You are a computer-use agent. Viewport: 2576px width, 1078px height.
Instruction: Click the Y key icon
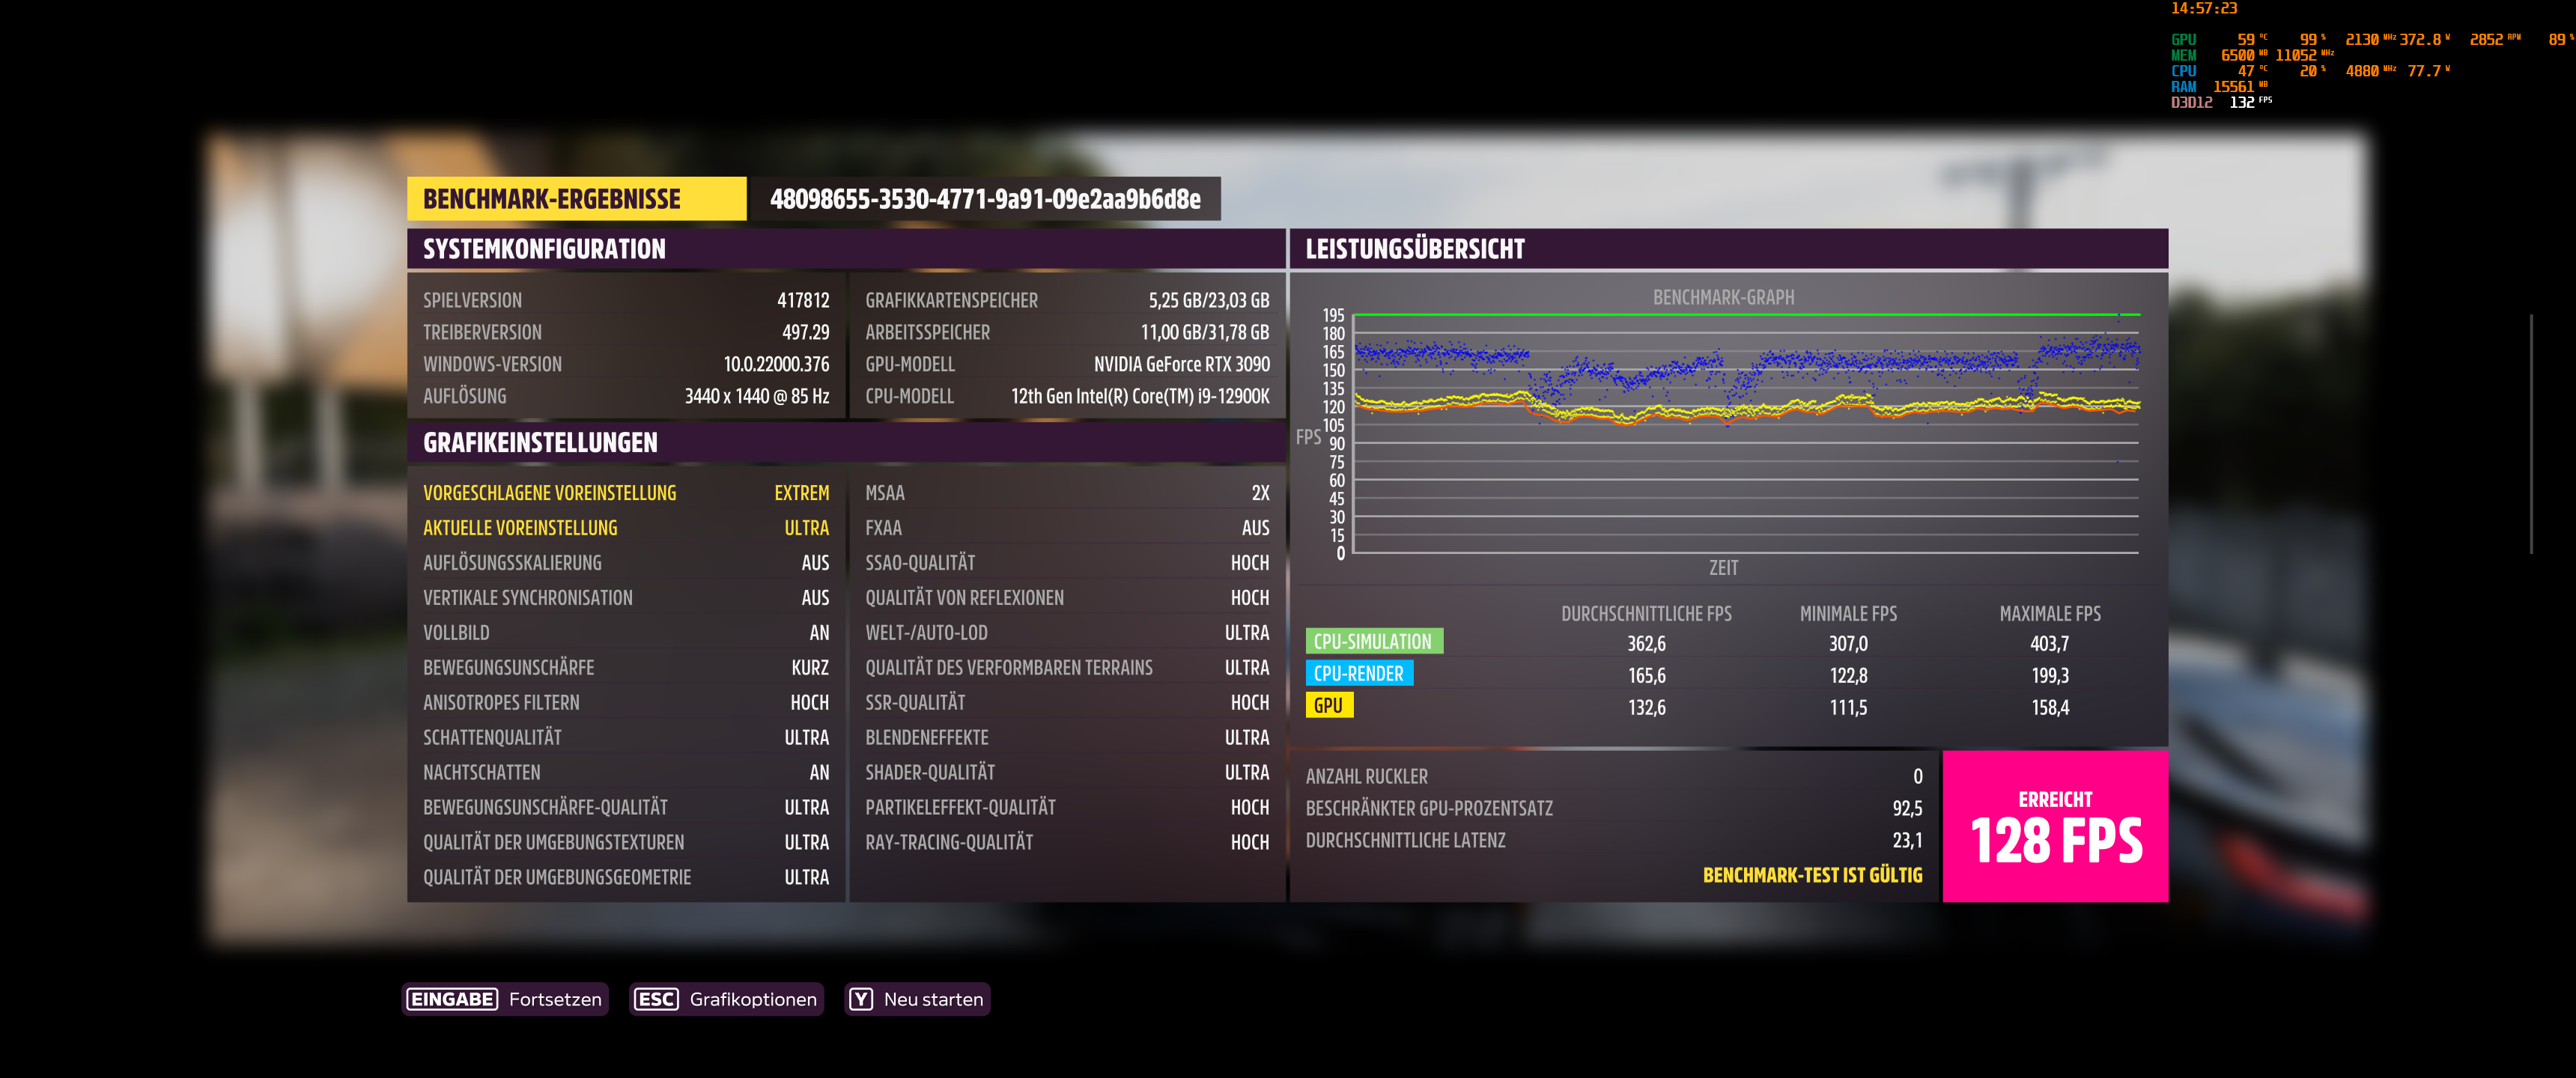click(x=861, y=999)
